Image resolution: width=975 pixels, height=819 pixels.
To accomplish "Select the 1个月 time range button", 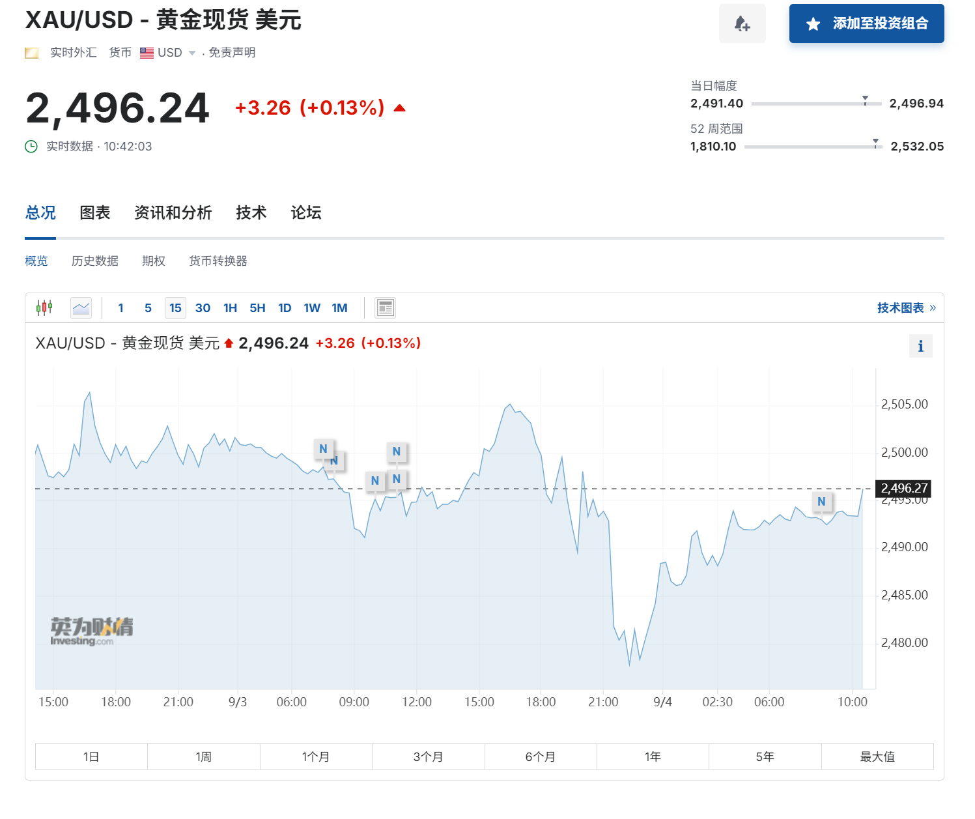I will (x=316, y=756).
